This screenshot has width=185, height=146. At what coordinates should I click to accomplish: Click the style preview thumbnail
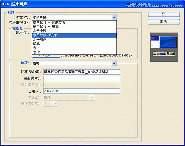(x=164, y=47)
